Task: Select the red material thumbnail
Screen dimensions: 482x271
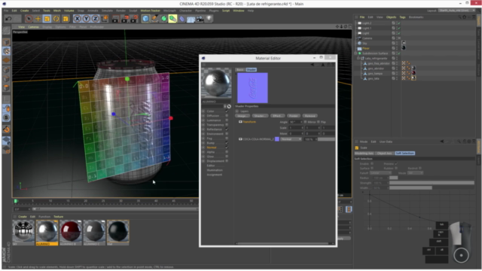Action: pyautogui.click(x=71, y=231)
